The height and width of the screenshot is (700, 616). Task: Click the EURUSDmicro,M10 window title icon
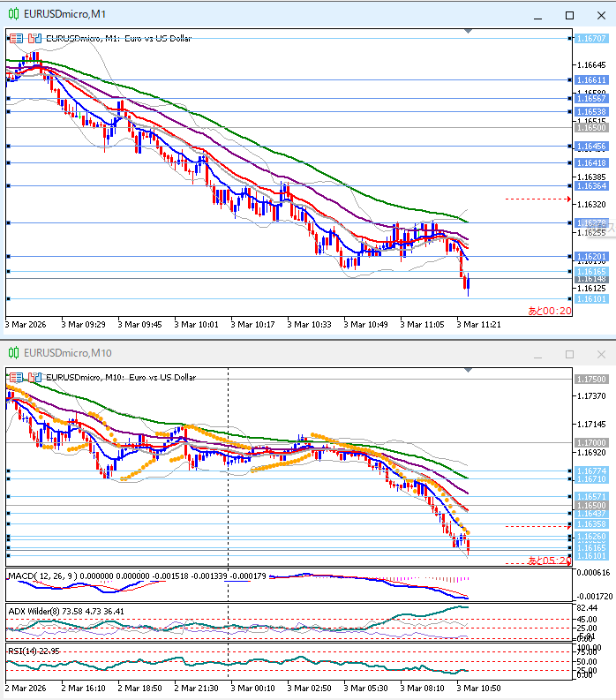point(13,353)
